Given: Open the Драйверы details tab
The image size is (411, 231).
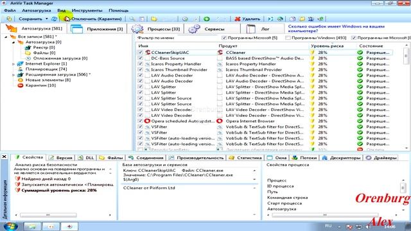Looking at the screenshot, I should pyautogui.click(x=381, y=158).
